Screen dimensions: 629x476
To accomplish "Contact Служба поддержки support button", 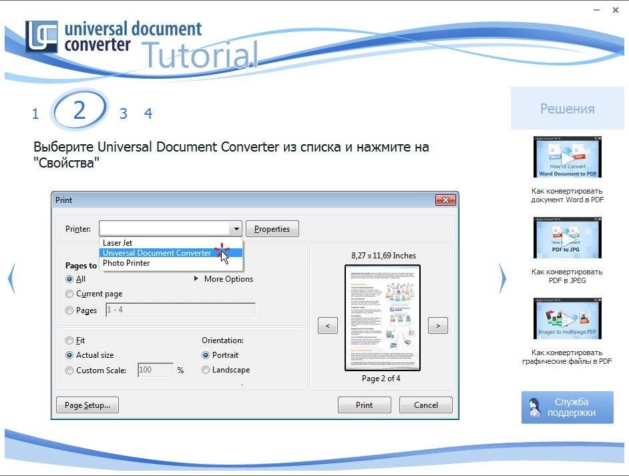I will 567,407.
